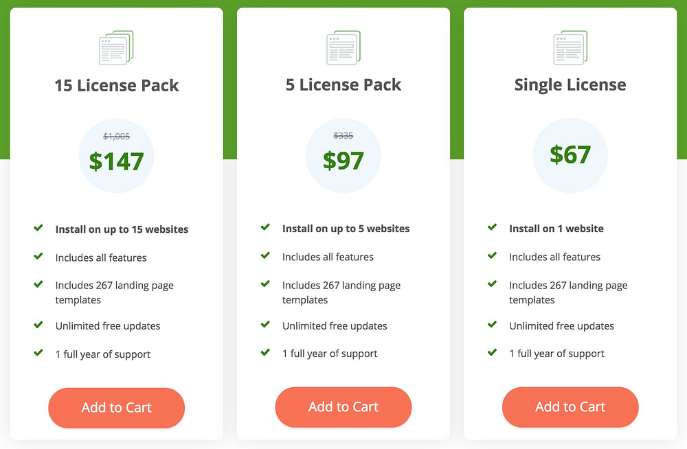Click the checkmark beside 'Install on 1 website'
Screen dimensions: 687x449
pos(492,227)
